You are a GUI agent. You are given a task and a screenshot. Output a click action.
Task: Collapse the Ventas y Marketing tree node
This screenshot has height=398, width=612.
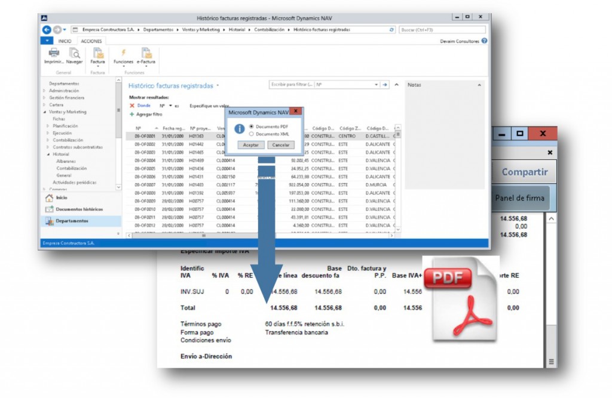point(44,112)
